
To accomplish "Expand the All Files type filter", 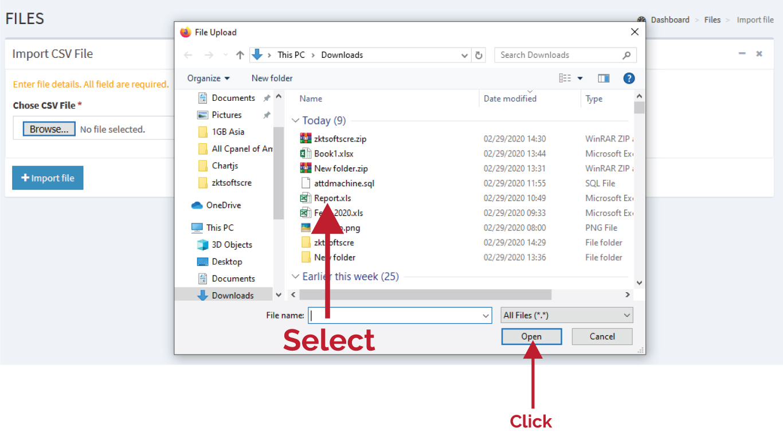I will (x=567, y=315).
